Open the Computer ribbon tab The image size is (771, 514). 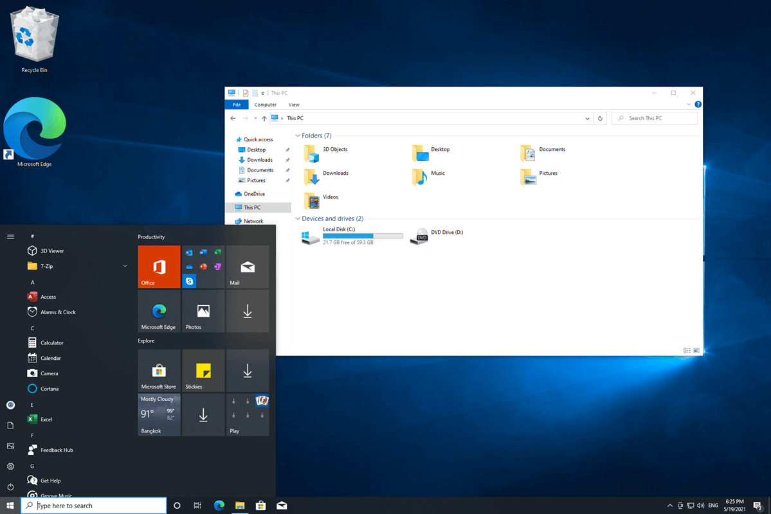pos(265,104)
